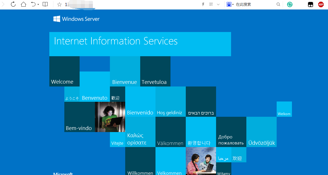
Task: Bookmark this page with the star icon
Action: point(59,4)
